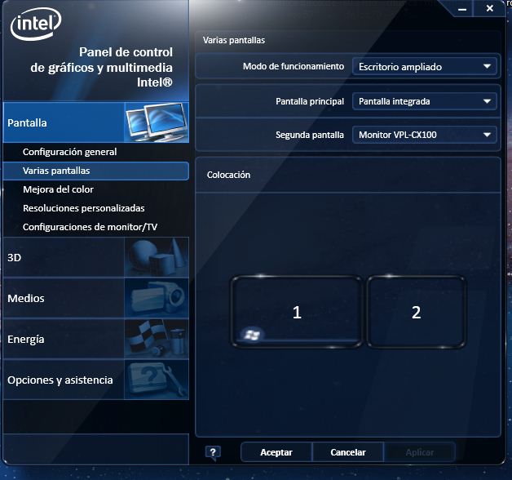Select the 3D category label
The height and width of the screenshot is (480, 512).
click(15, 258)
